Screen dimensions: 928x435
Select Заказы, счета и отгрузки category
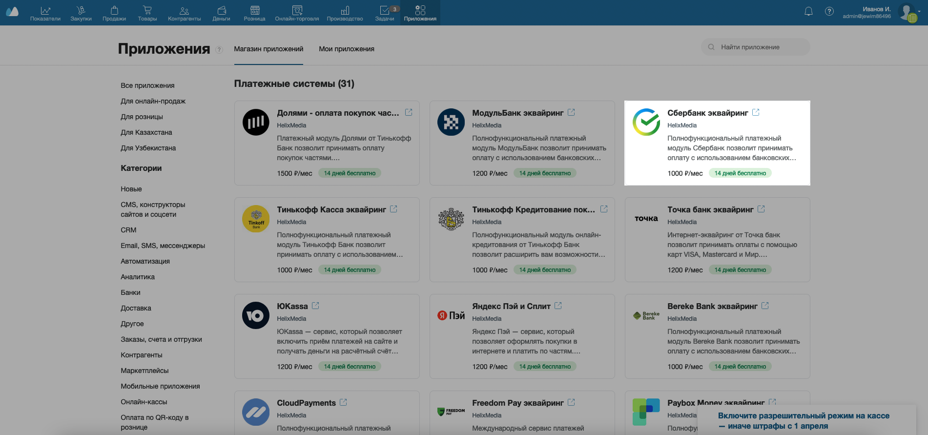coord(162,339)
